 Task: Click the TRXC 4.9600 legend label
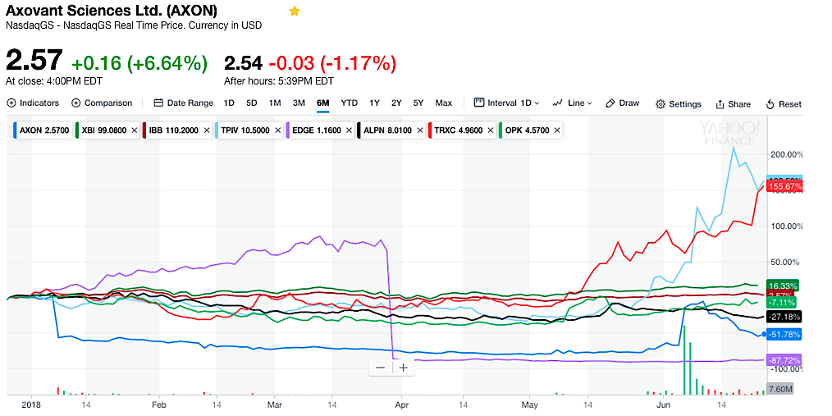point(459,130)
